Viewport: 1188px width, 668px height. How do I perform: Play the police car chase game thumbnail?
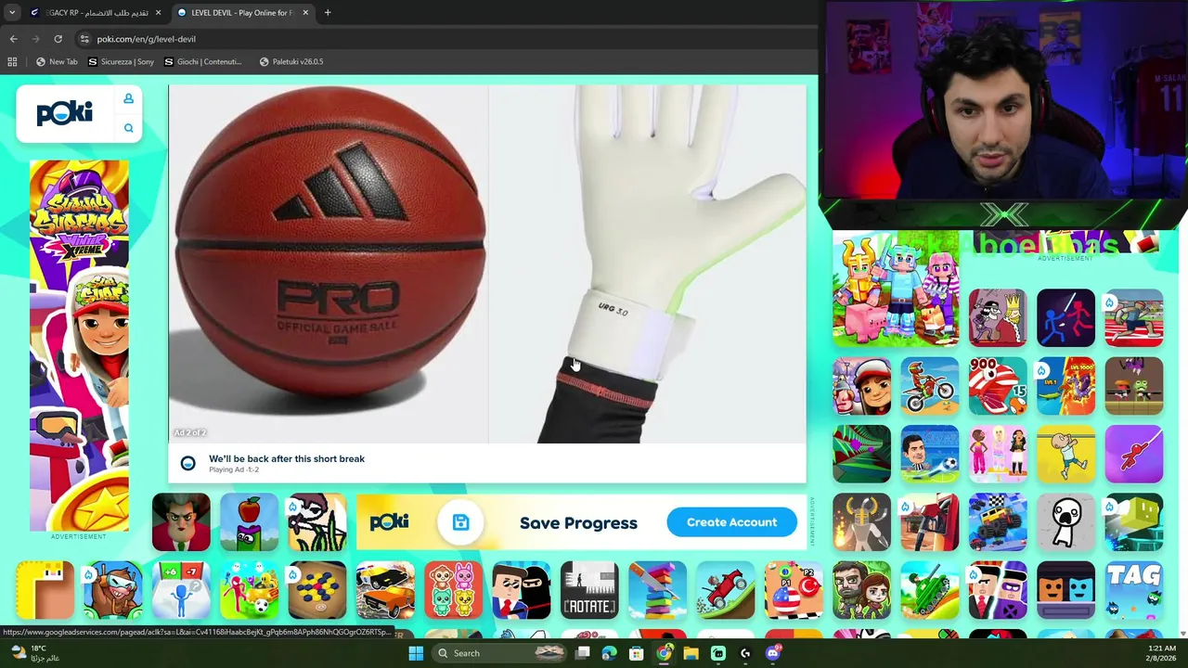click(385, 590)
